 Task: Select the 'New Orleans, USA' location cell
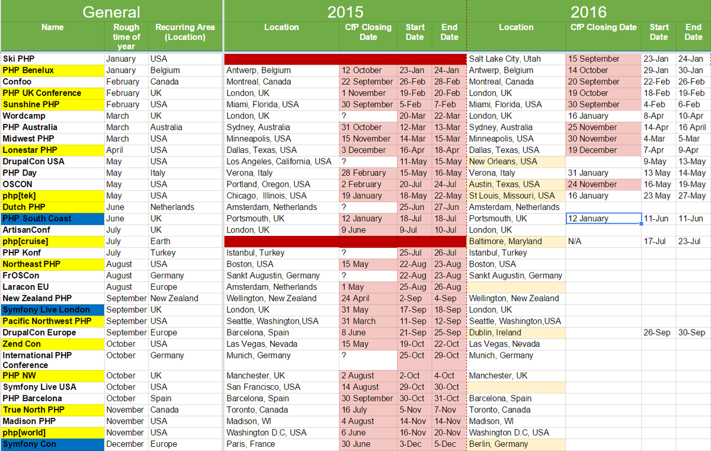point(516,161)
